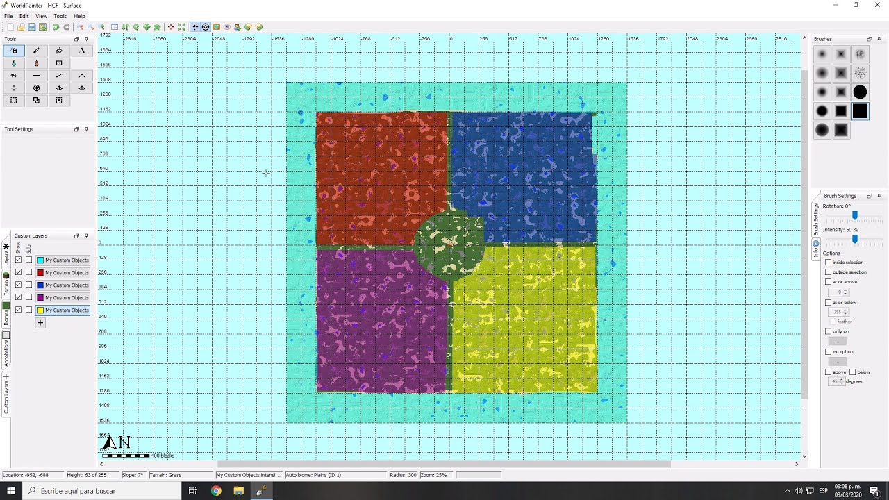Click the rotate world toolbar icon
Viewport: 889px width, 500px height.
click(136, 27)
